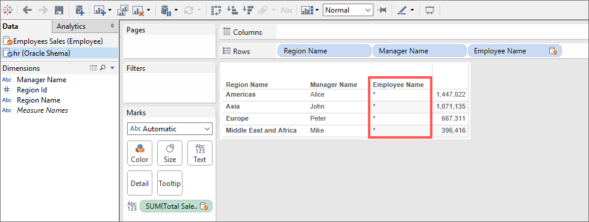The height and width of the screenshot is (222, 589).
Task: Click the SUM(Total Sale.. pill in Marks
Action: [x=176, y=206]
